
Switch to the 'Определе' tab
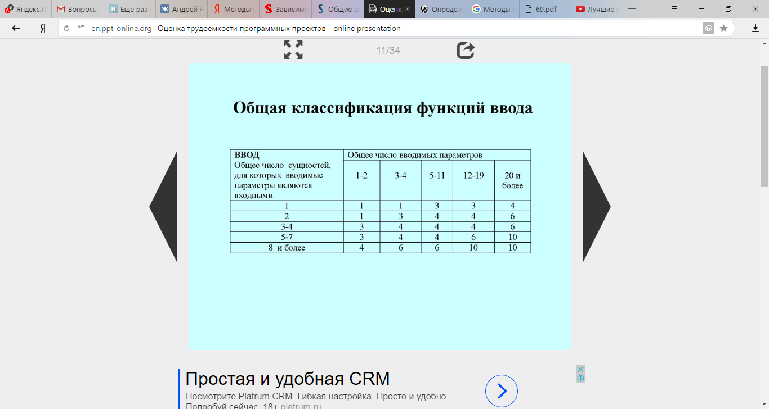441,9
